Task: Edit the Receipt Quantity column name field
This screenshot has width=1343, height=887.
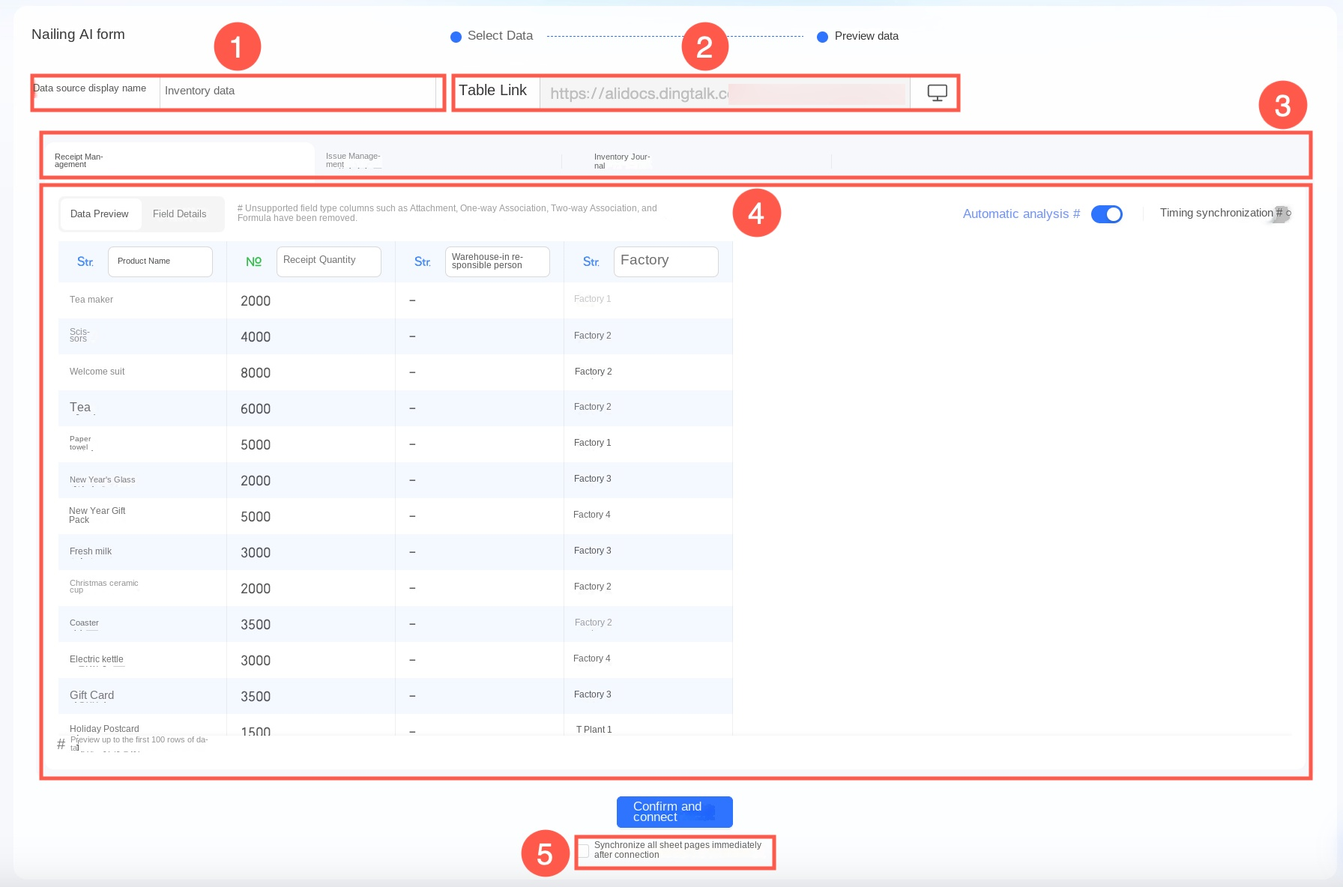Action: point(329,261)
